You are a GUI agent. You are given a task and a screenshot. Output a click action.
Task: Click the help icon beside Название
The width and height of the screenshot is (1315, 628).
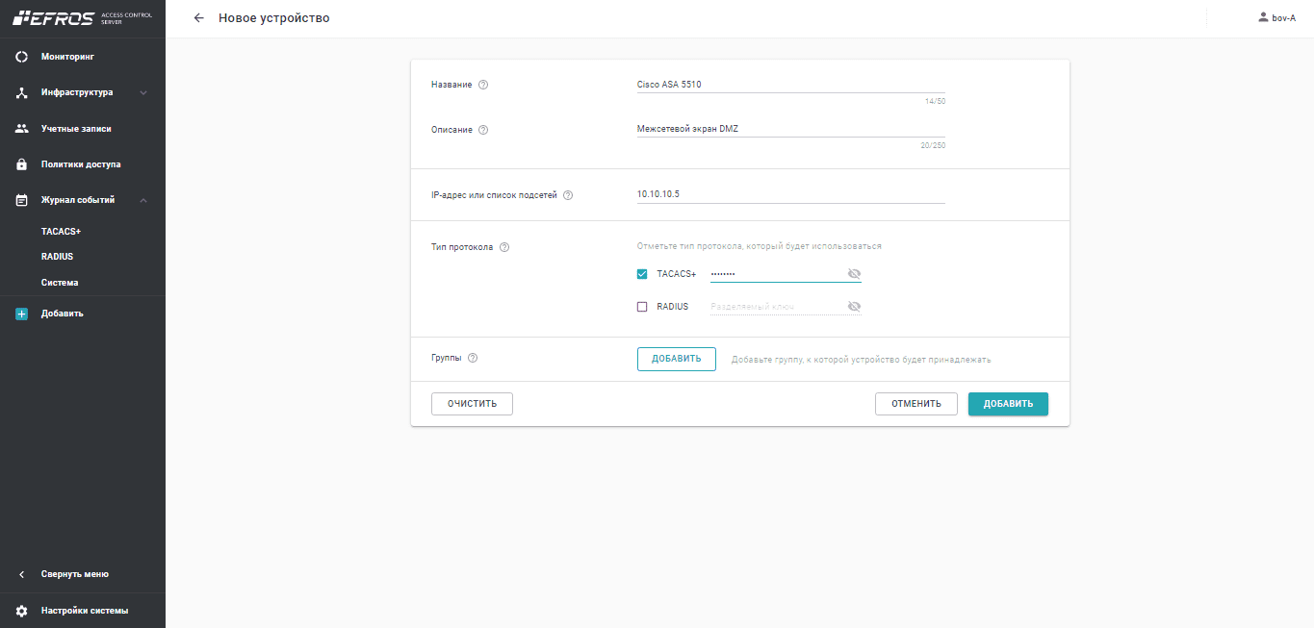click(483, 85)
